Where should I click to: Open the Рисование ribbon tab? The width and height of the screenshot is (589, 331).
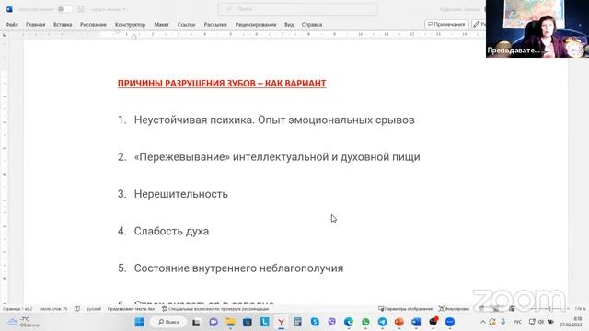(x=93, y=25)
